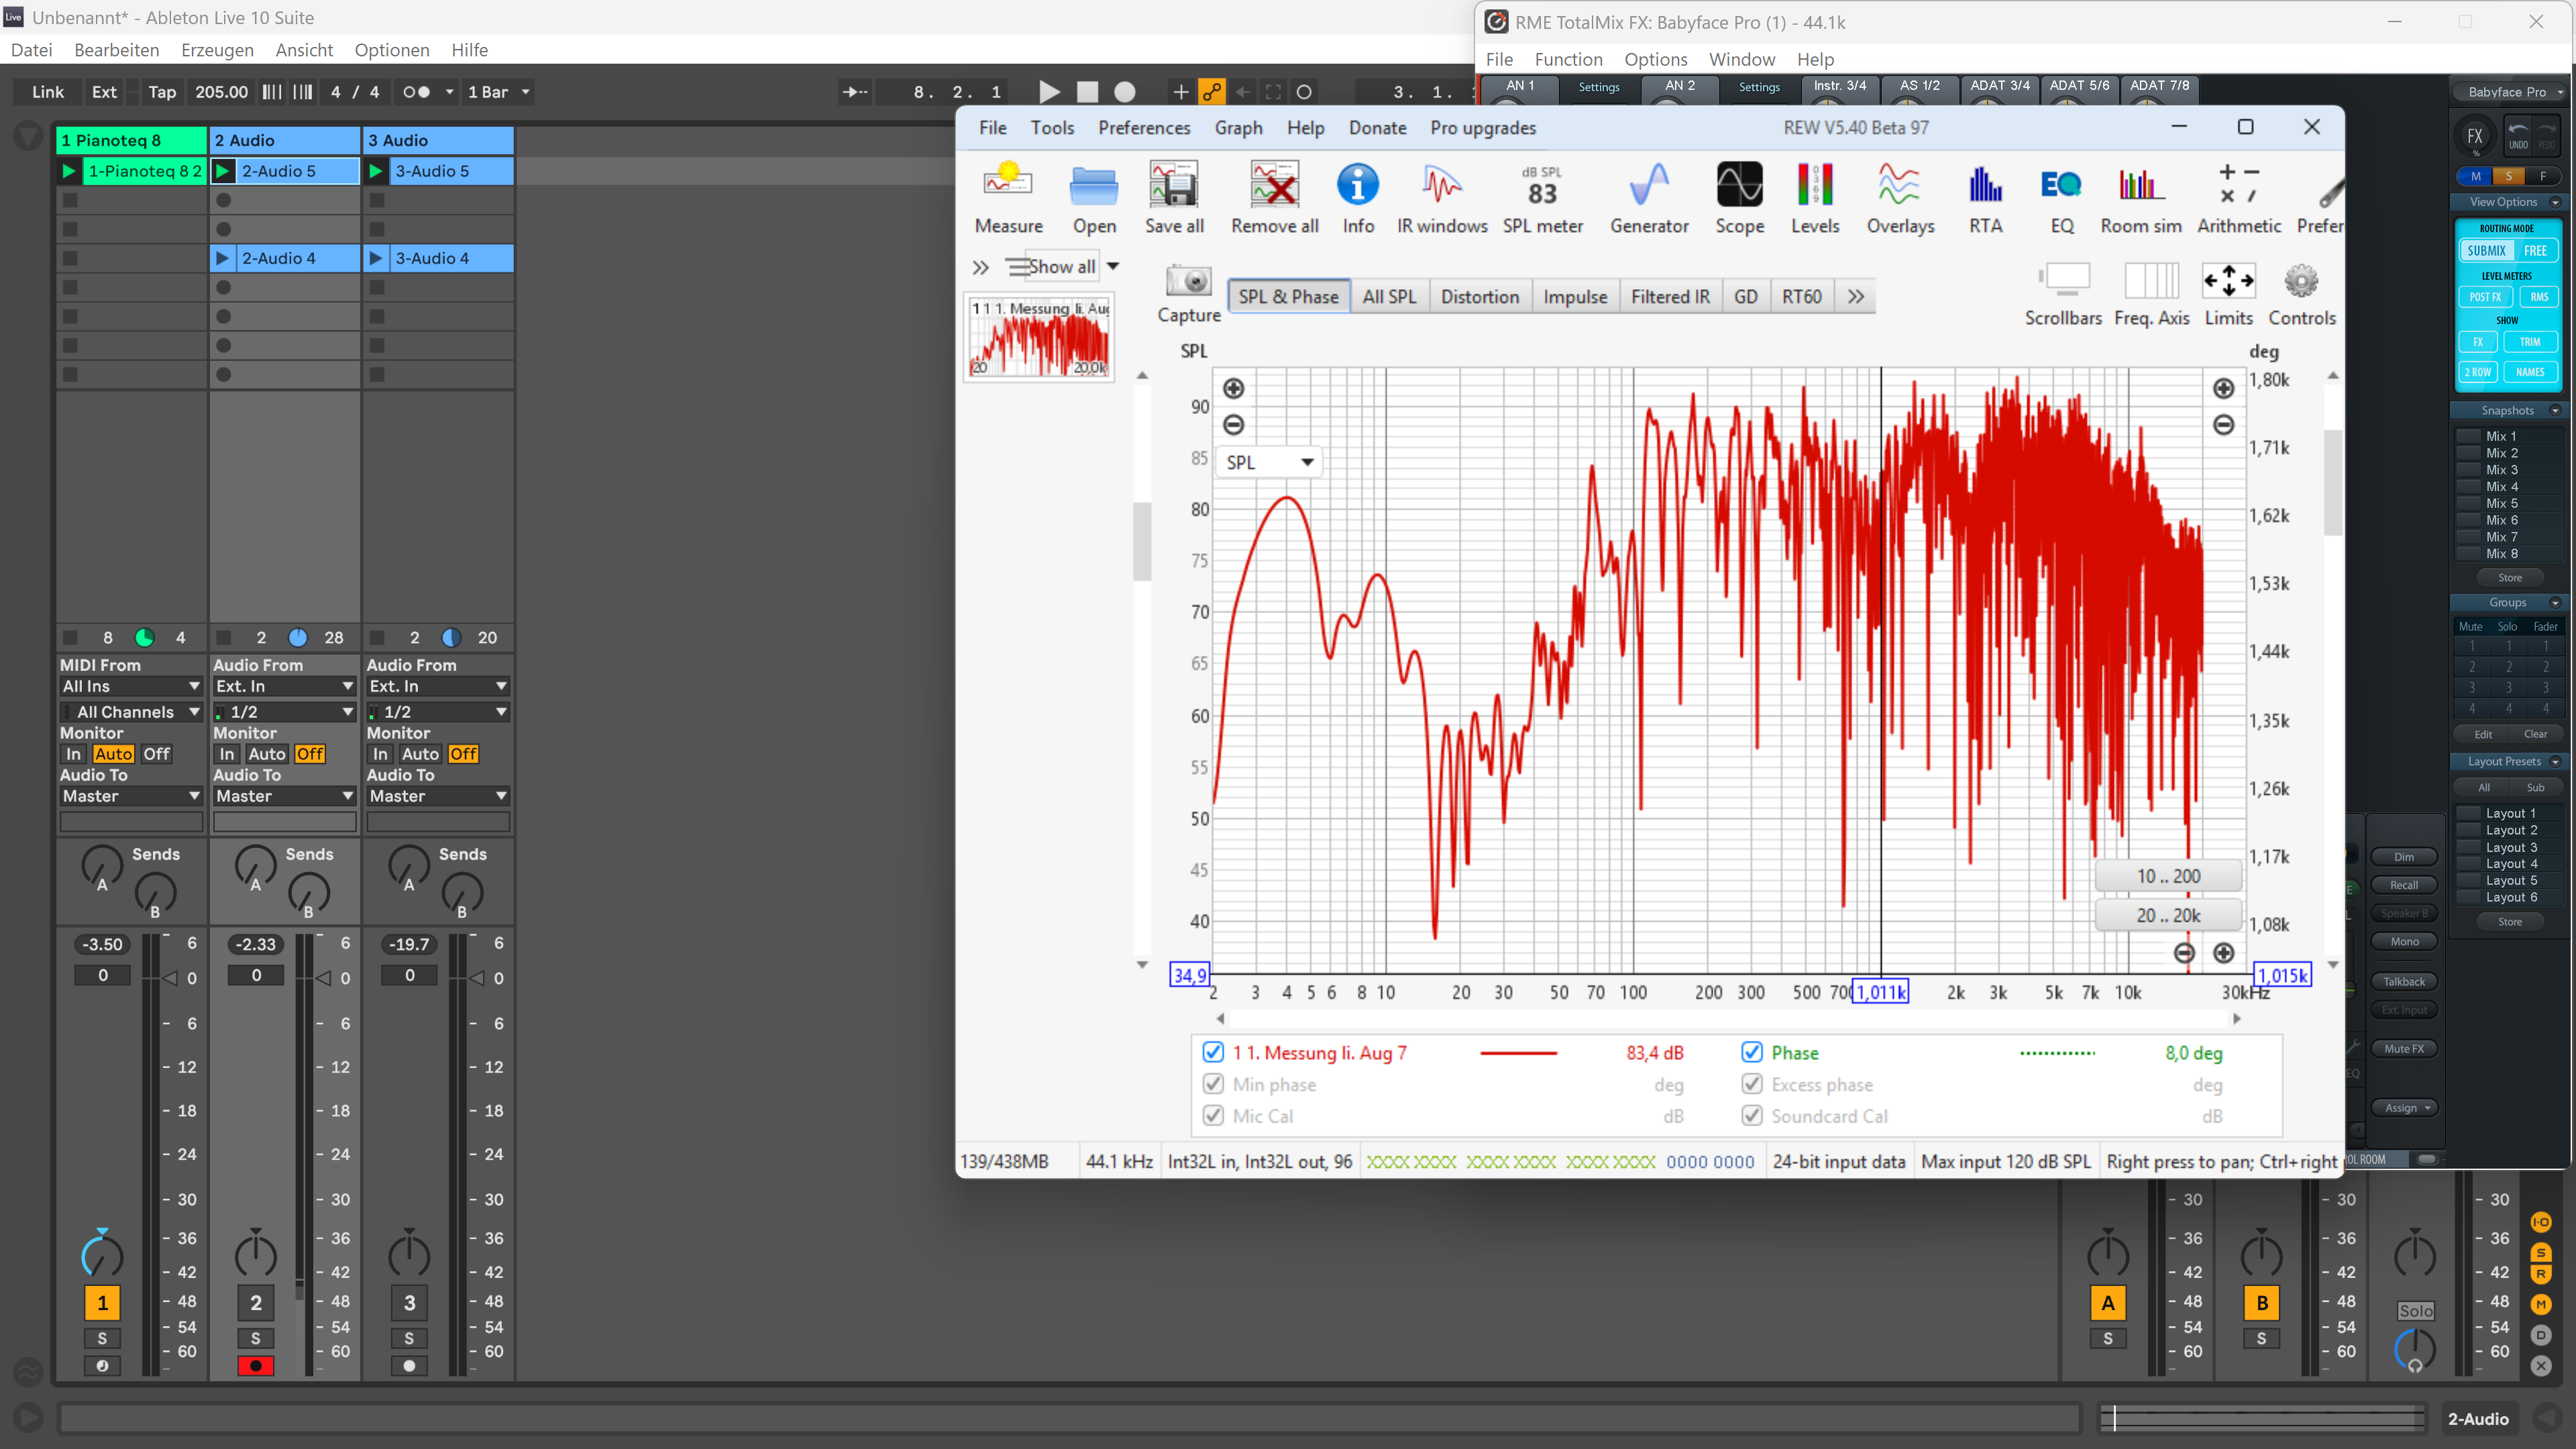Open the EQ window

tap(2061, 197)
